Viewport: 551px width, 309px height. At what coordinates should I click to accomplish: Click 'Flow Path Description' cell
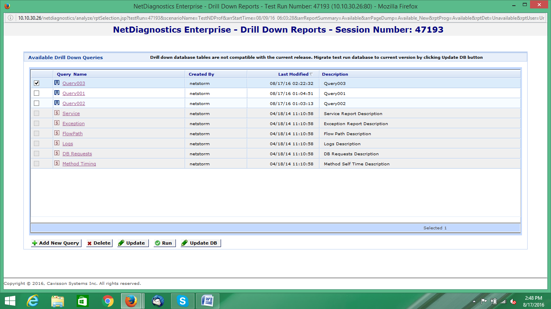point(347,134)
